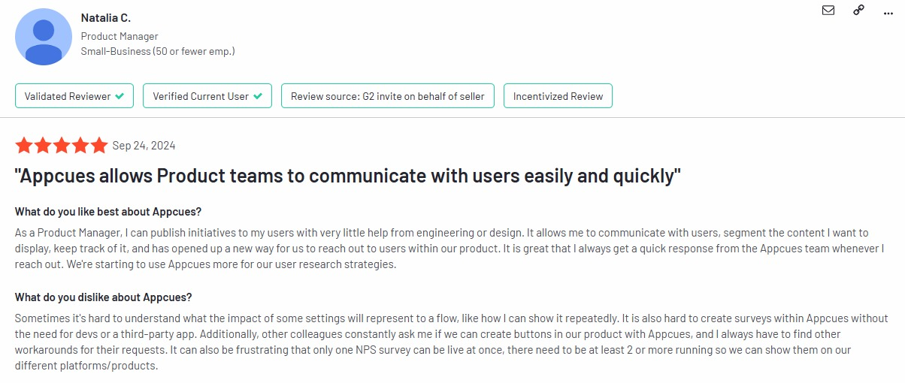
Task: Select the Incentivized Review badge
Action: (x=558, y=96)
